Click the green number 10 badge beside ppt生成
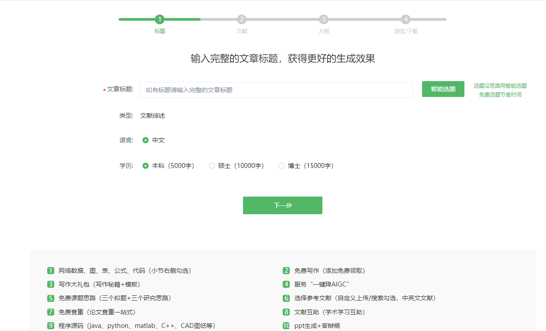546x331 pixels. click(286, 326)
